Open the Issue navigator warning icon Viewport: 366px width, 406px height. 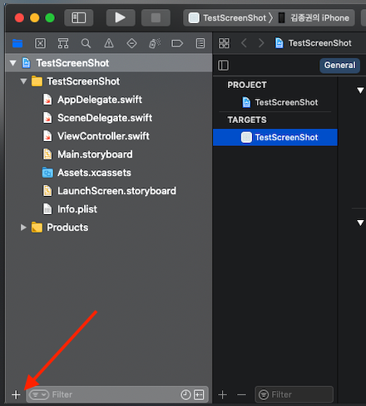pos(109,43)
